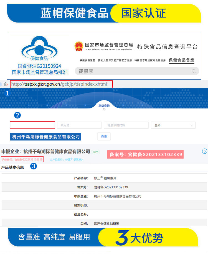Click table value 国产保健食品备案

coord(106,223)
